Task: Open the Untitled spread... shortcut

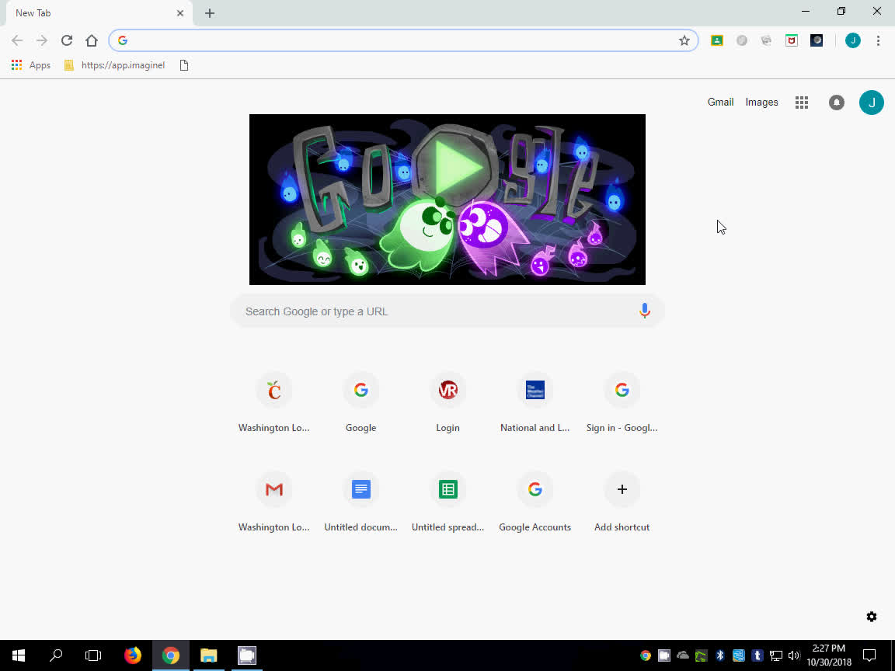Action: (x=447, y=501)
